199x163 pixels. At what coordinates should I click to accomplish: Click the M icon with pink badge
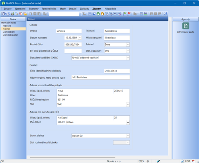point(119,14)
